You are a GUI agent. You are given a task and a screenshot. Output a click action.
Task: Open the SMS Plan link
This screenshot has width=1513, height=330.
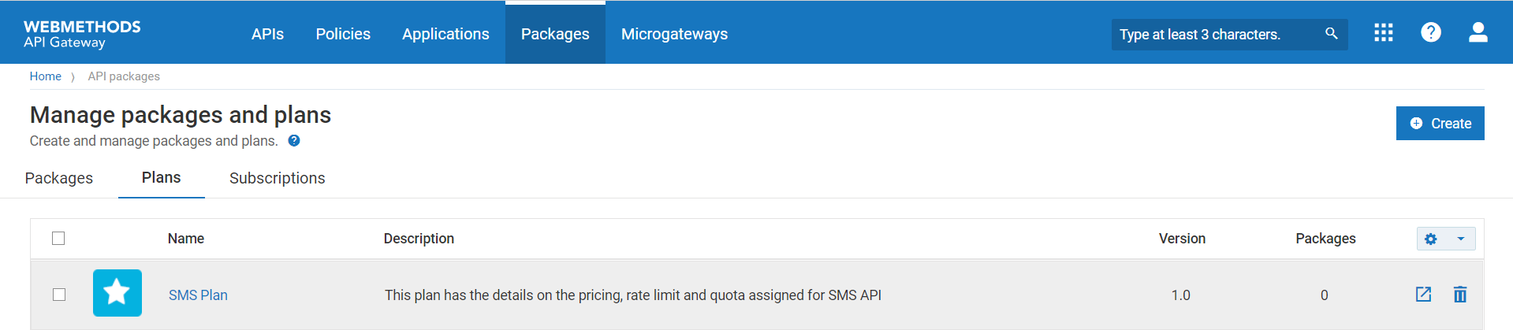click(x=198, y=295)
